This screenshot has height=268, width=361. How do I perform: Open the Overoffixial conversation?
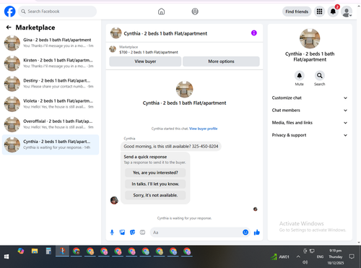(51, 124)
